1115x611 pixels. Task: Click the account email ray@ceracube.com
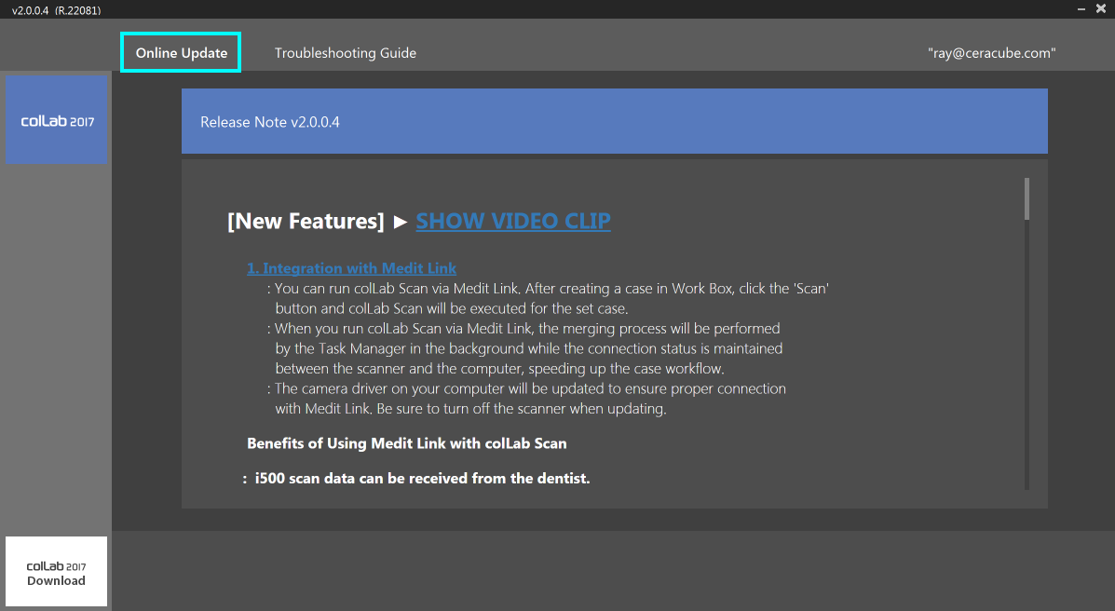[x=991, y=53]
